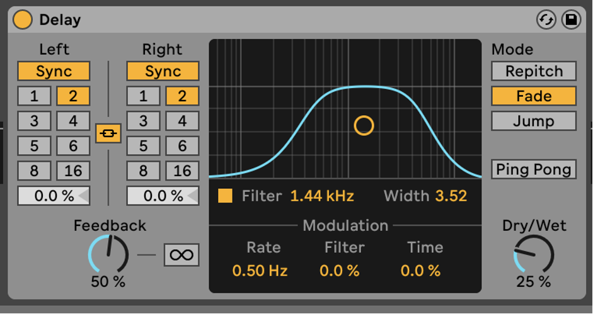Select Left delay time 1
The height and width of the screenshot is (314, 593).
[x=34, y=96]
